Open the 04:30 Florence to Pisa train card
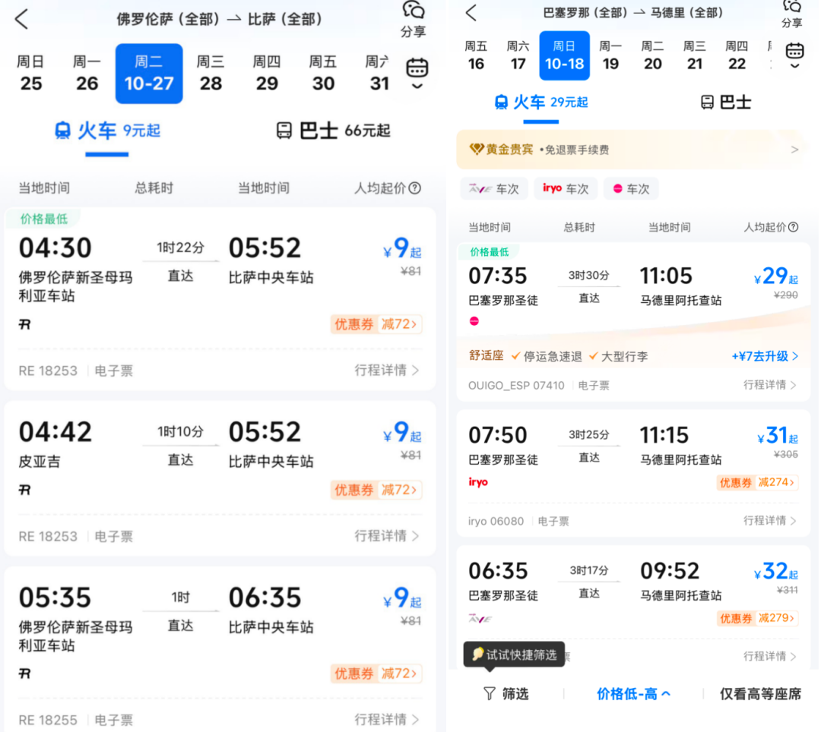 [x=220, y=298]
